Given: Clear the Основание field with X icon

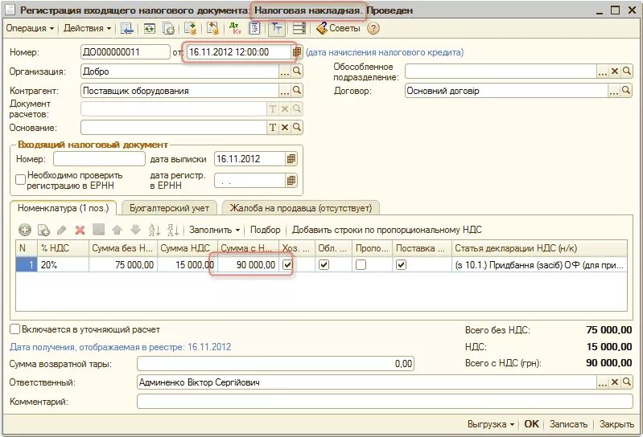Looking at the screenshot, I should click(285, 128).
